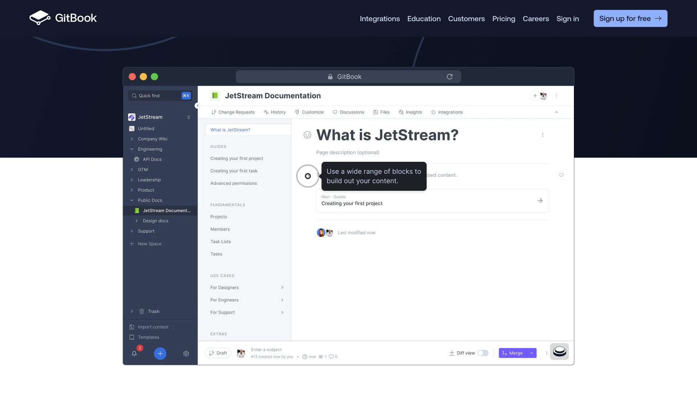The height and width of the screenshot is (400, 697).
Task: Open Creating your first project guide
Action: [x=237, y=158]
